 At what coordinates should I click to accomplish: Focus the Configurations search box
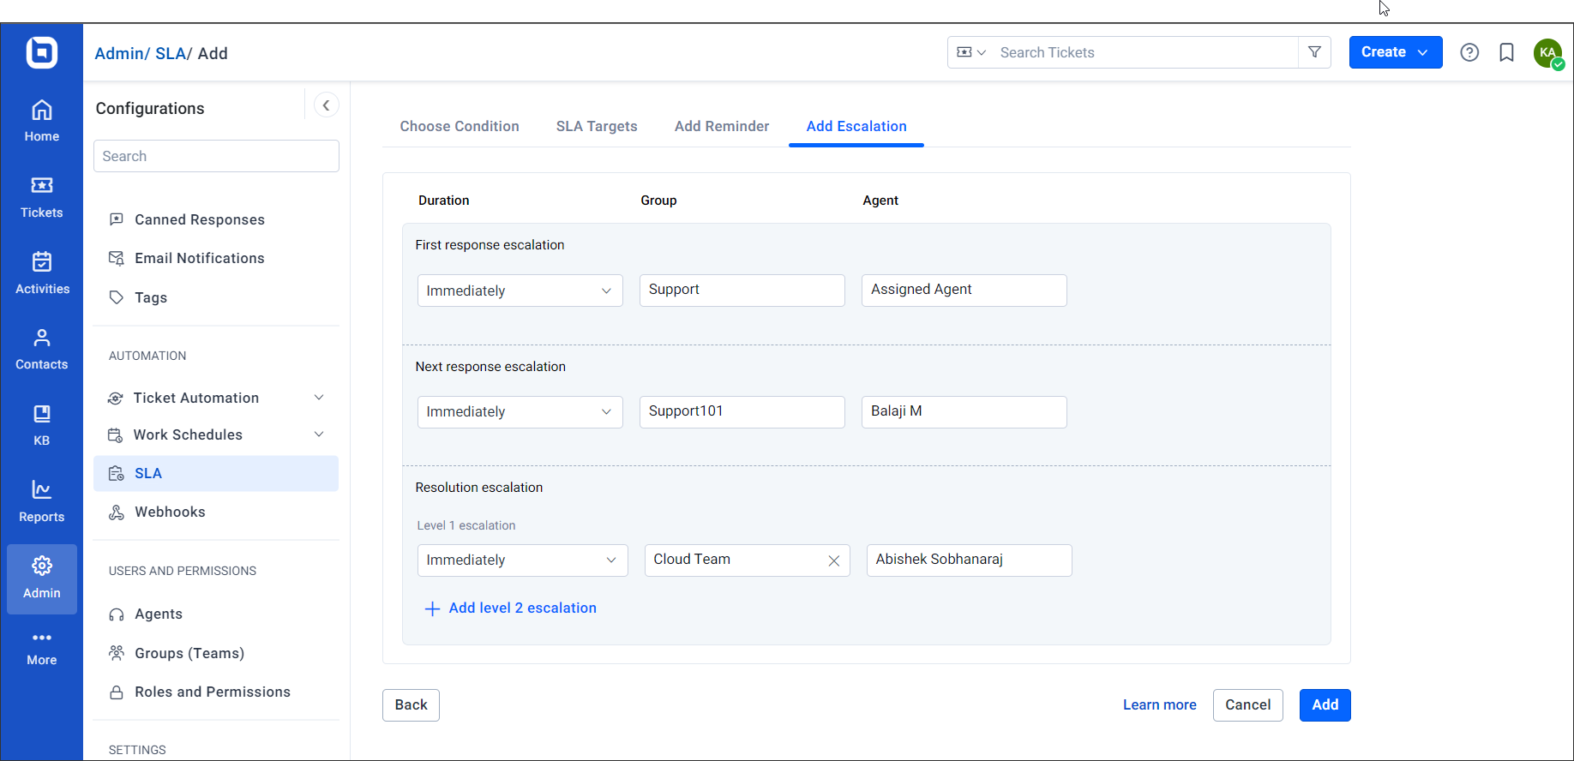[x=216, y=156]
